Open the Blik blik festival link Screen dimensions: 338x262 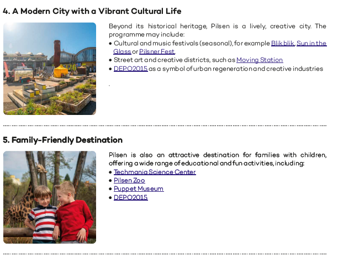(x=282, y=43)
